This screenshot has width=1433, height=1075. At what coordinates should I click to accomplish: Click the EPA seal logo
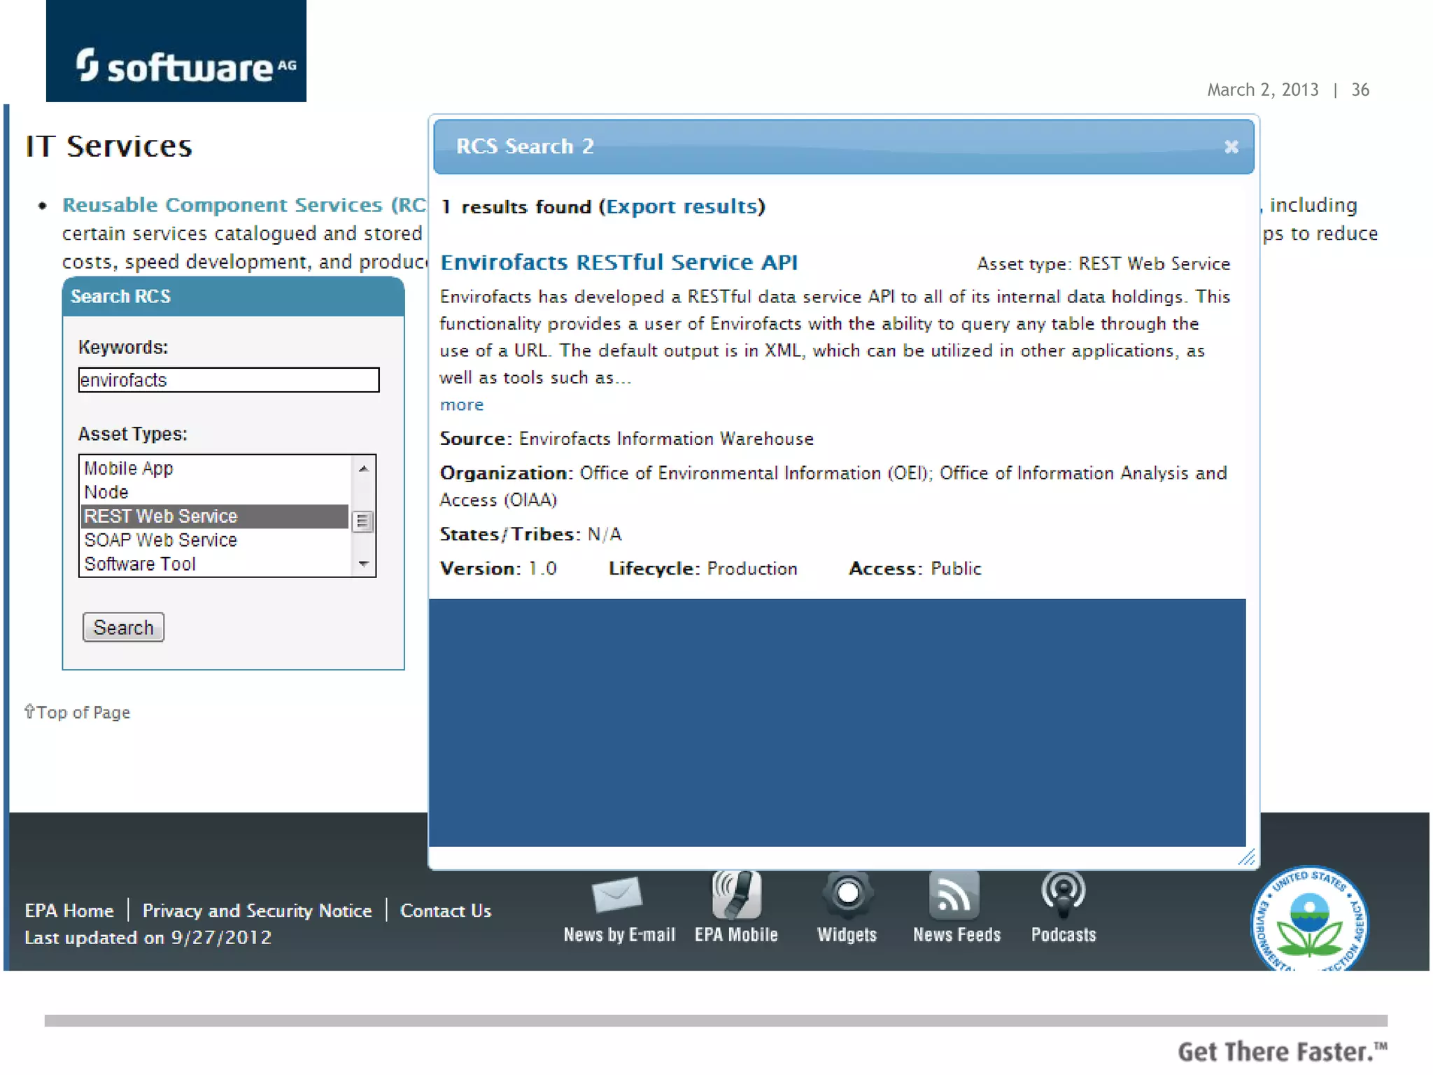pos(1309,922)
